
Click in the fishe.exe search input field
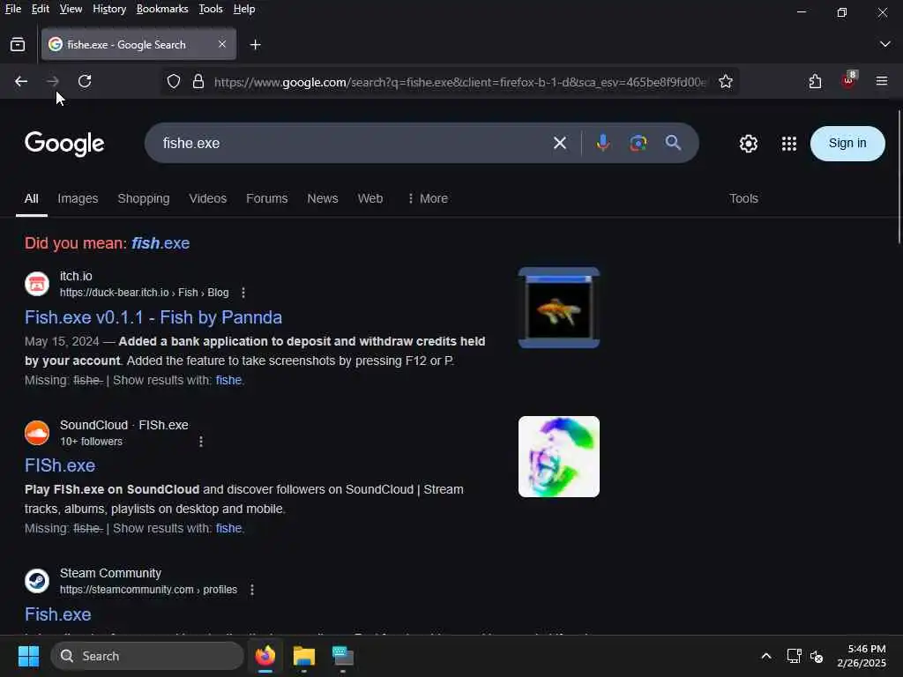351,143
